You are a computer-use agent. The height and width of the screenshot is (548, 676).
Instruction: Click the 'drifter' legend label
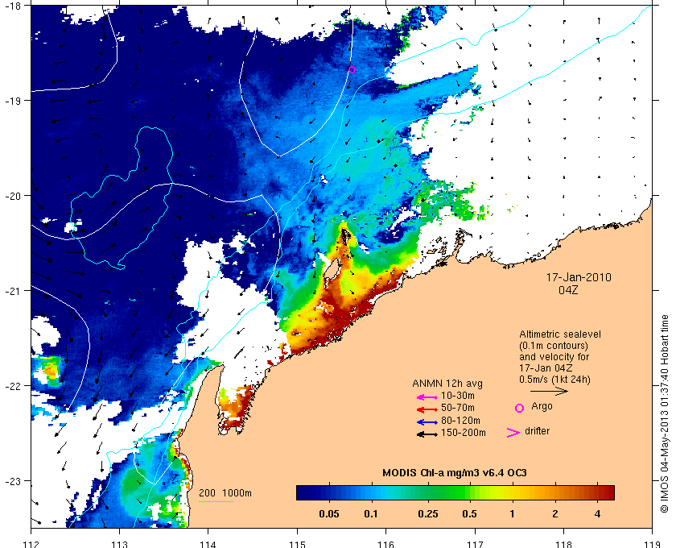coord(538,431)
